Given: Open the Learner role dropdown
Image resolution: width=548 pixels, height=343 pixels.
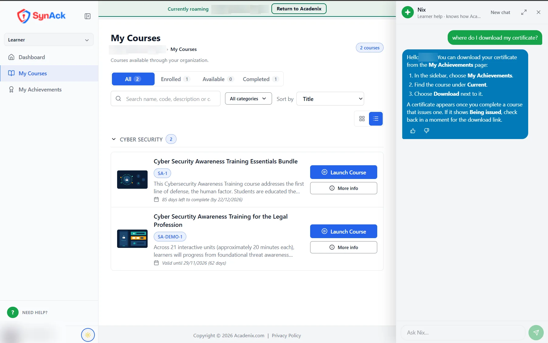Looking at the screenshot, I should point(49,40).
